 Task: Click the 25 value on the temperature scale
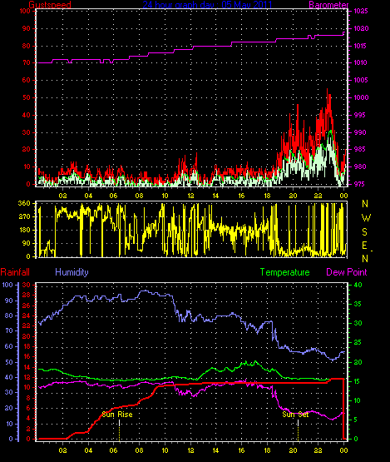coord(358,342)
